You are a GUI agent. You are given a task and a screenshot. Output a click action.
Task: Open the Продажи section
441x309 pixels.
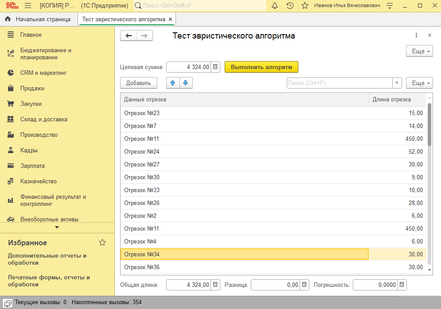point(32,88)
